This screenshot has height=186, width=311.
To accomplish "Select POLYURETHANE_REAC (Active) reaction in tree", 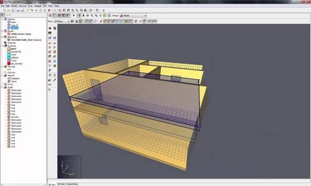I will [x=26, y=40].
